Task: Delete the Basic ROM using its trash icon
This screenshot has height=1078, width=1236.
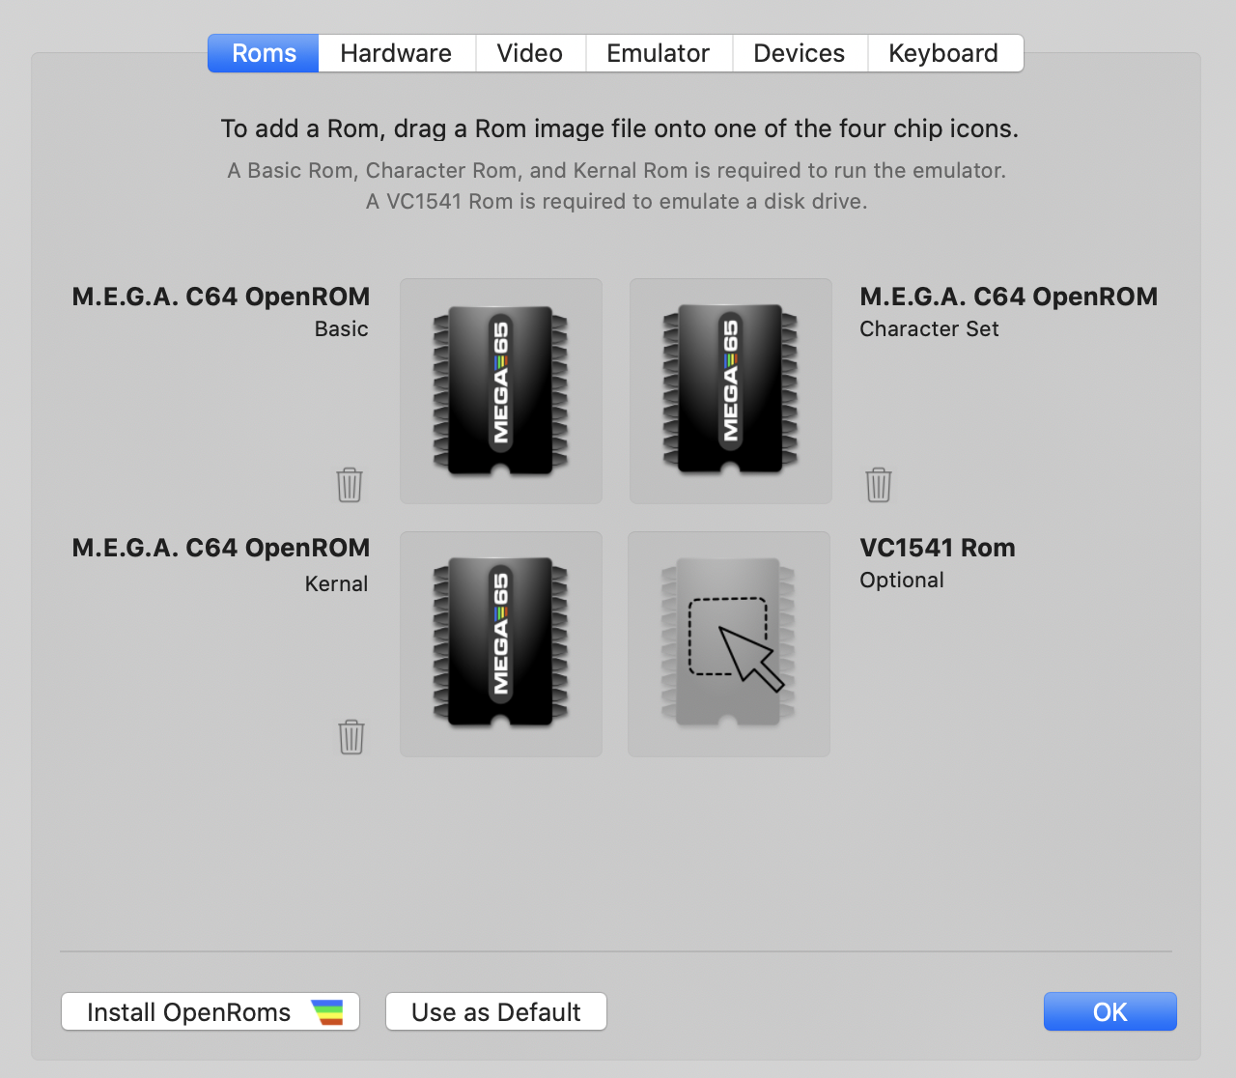Action: 350,485
